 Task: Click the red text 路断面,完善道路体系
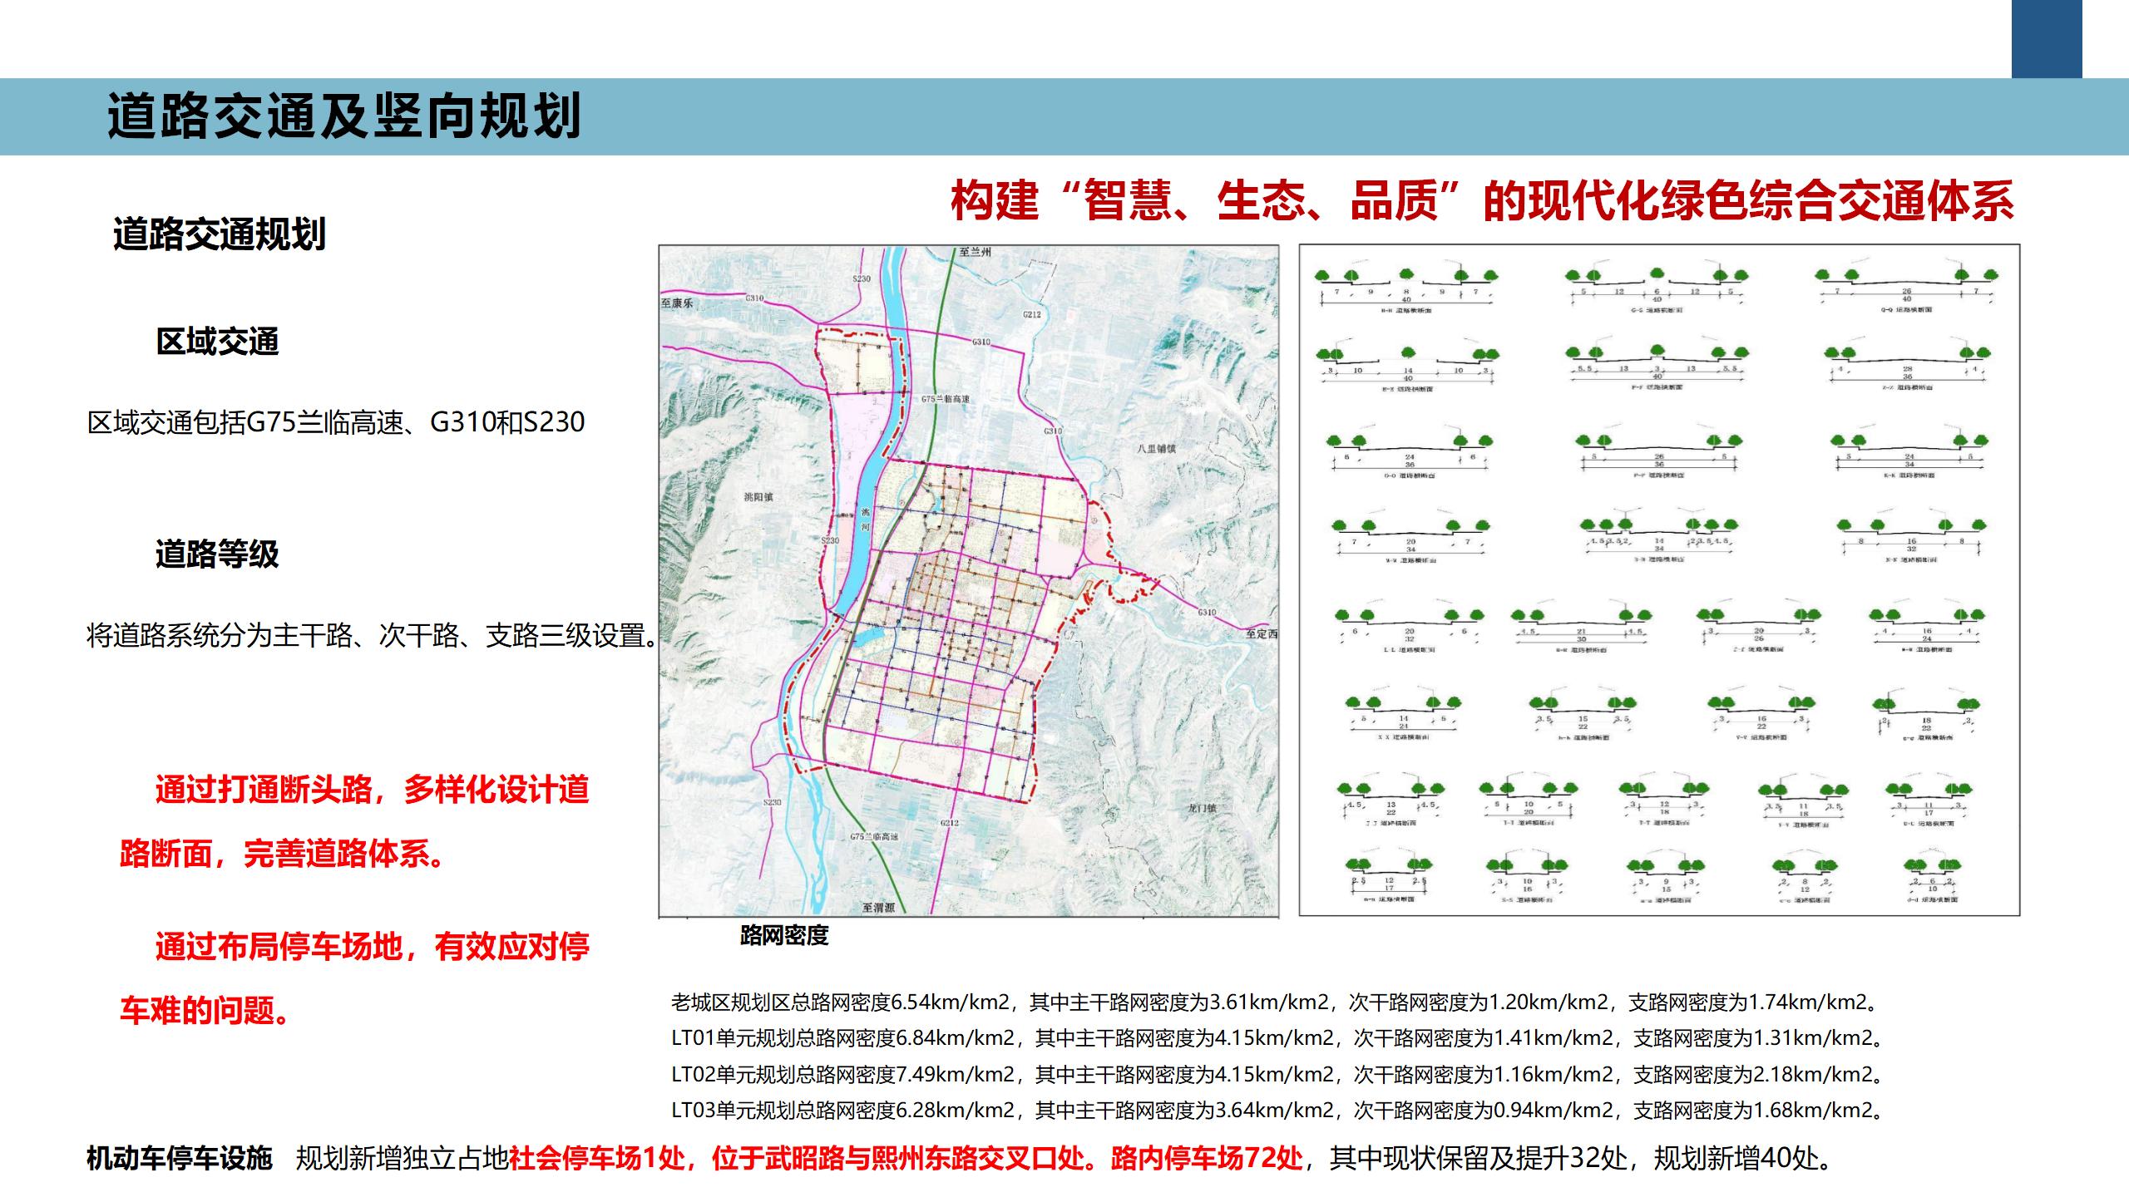(x=284, y=854)
